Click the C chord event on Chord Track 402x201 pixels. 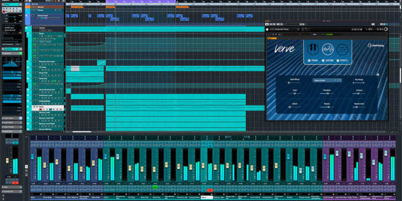90,16
